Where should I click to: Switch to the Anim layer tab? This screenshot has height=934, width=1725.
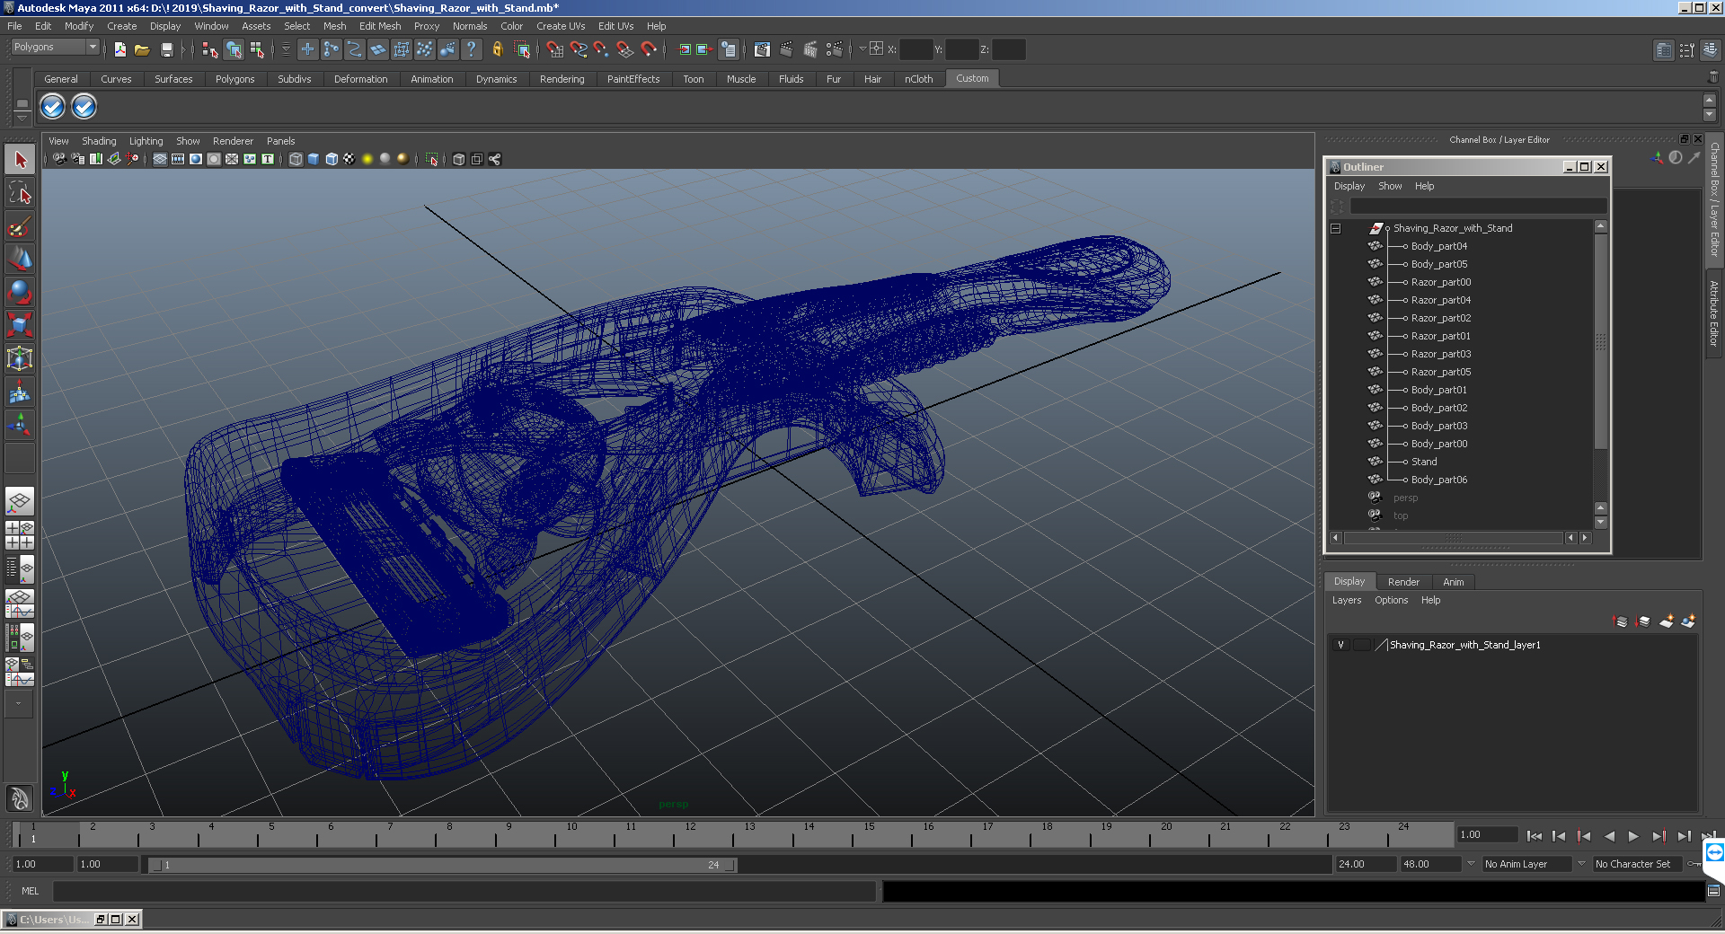pos(1453,582)
